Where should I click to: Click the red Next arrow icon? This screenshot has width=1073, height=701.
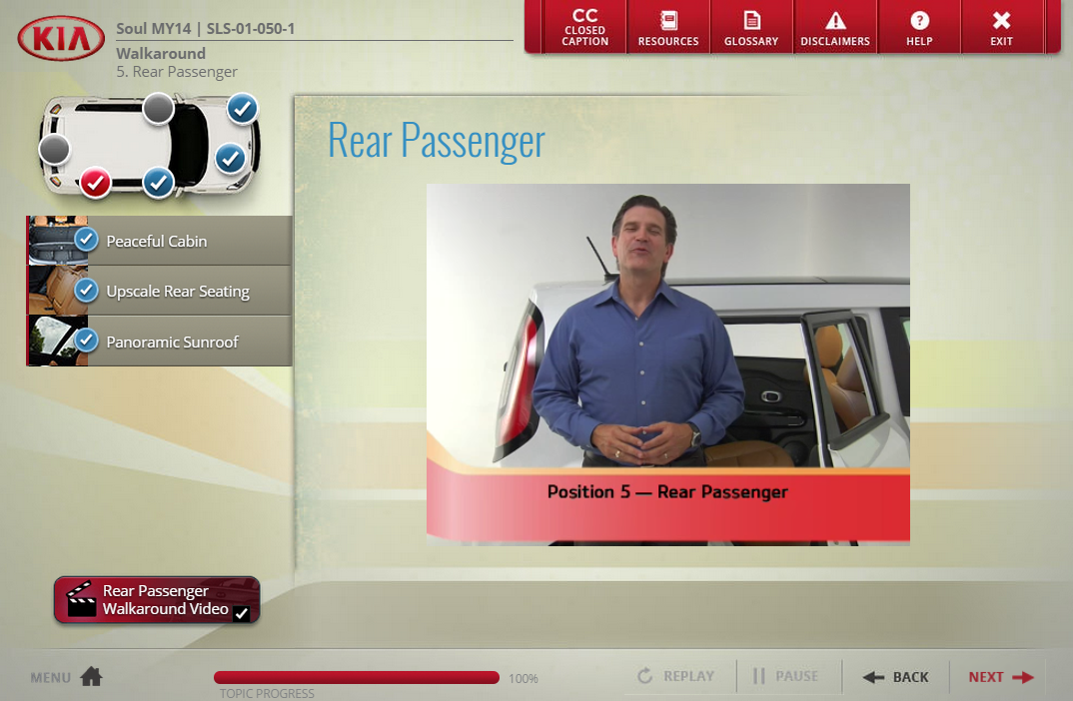pyautogui.click(x=1023, y=677)
